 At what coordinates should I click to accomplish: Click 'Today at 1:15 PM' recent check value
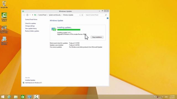(74, 43)
